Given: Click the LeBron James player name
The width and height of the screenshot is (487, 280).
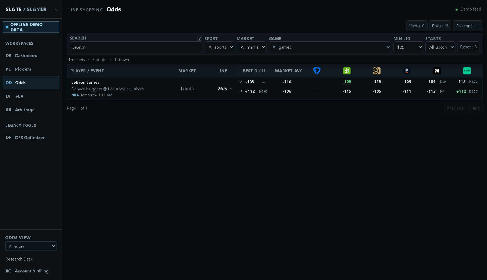Looking at the screenshot, I should point(85,83).
